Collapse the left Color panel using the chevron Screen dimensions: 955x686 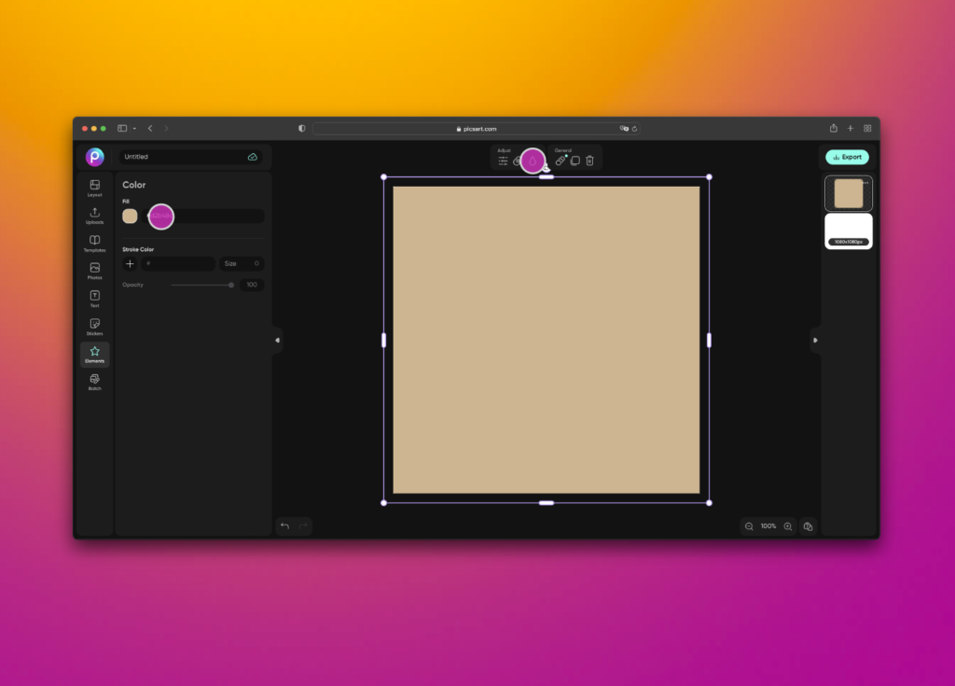point(276,342)
